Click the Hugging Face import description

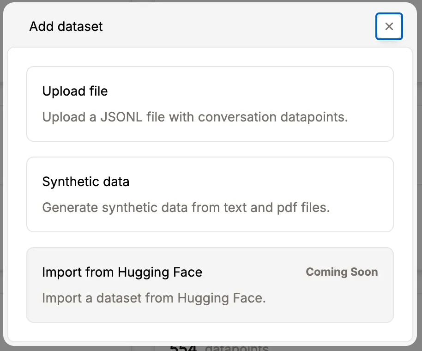pyautogui.click(x=154, y=298)
